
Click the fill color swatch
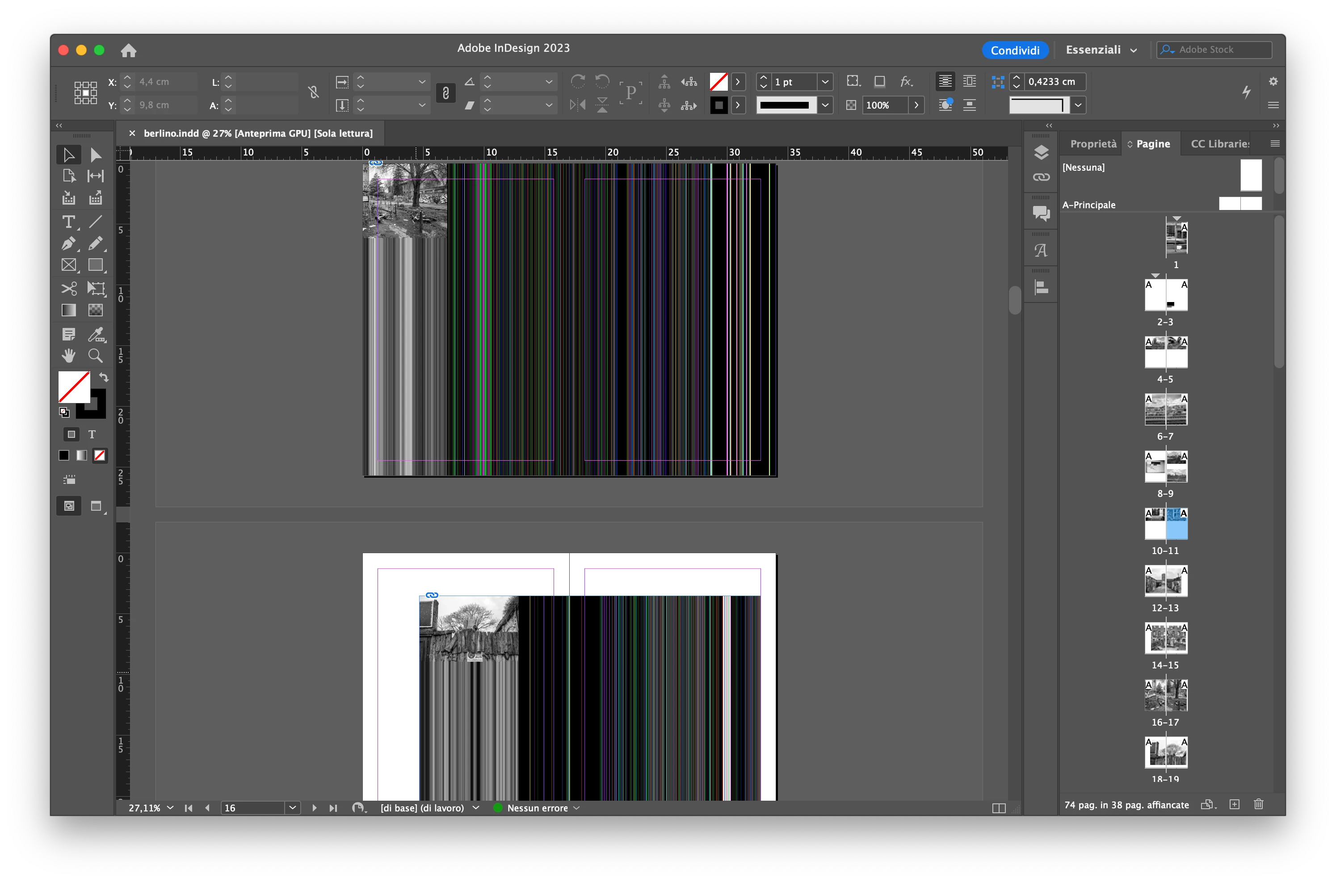[74, 387]
